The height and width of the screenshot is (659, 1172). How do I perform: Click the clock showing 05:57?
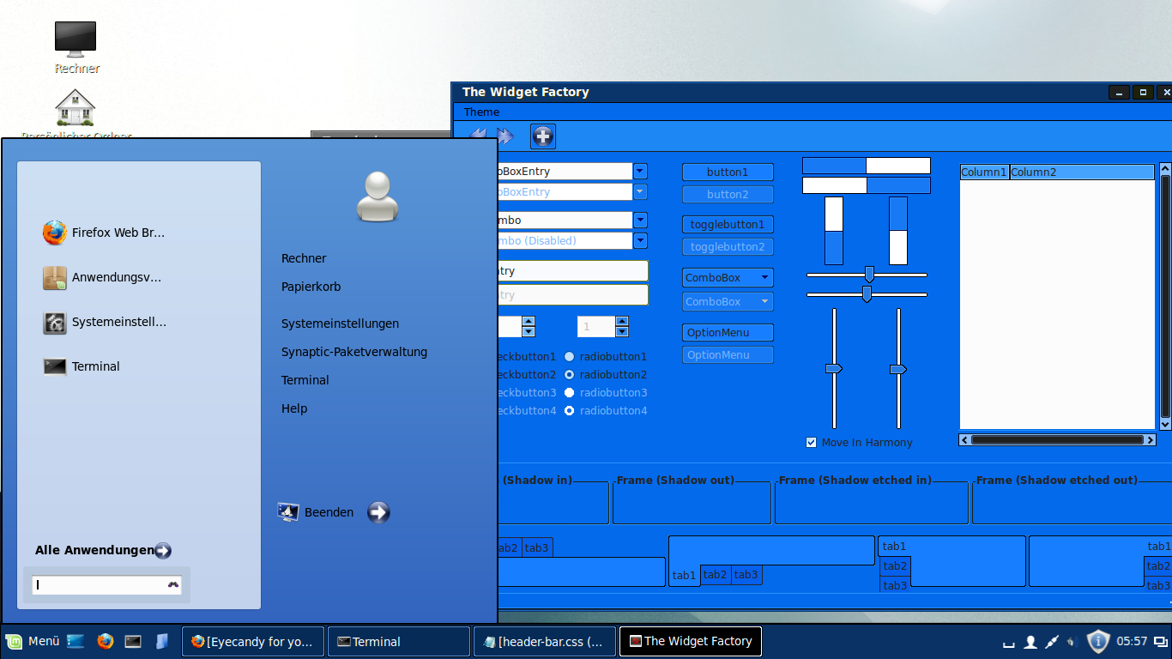1132,641
